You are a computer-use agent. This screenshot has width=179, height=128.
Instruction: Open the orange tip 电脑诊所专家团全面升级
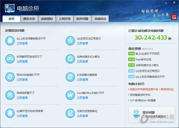click(152, 89)
